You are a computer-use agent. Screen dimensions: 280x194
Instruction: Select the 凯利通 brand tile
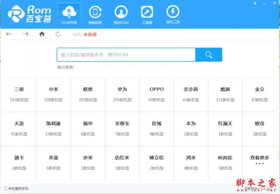54,129
